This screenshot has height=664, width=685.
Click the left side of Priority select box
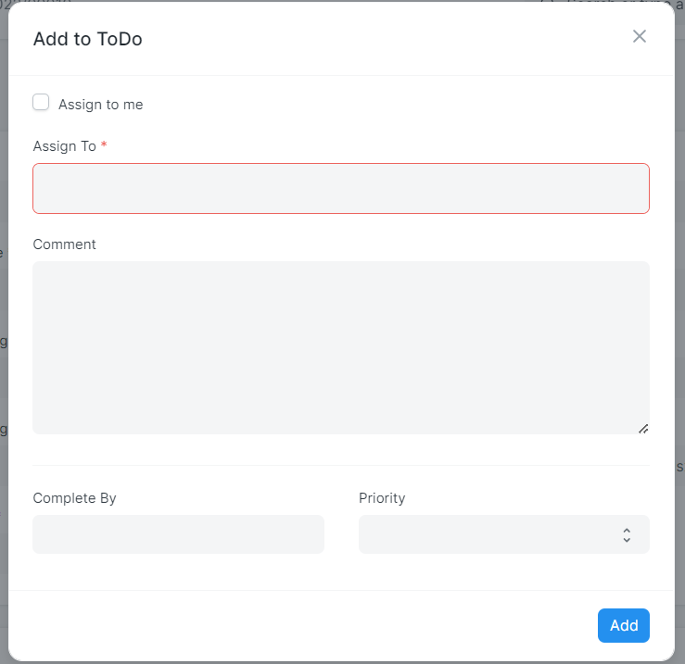(x=389, y=534)
